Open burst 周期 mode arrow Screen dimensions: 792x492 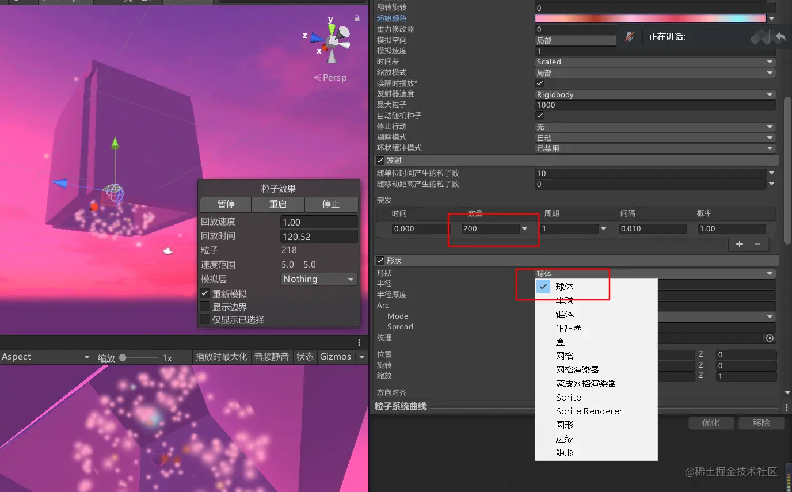click(x=603, y=229)
